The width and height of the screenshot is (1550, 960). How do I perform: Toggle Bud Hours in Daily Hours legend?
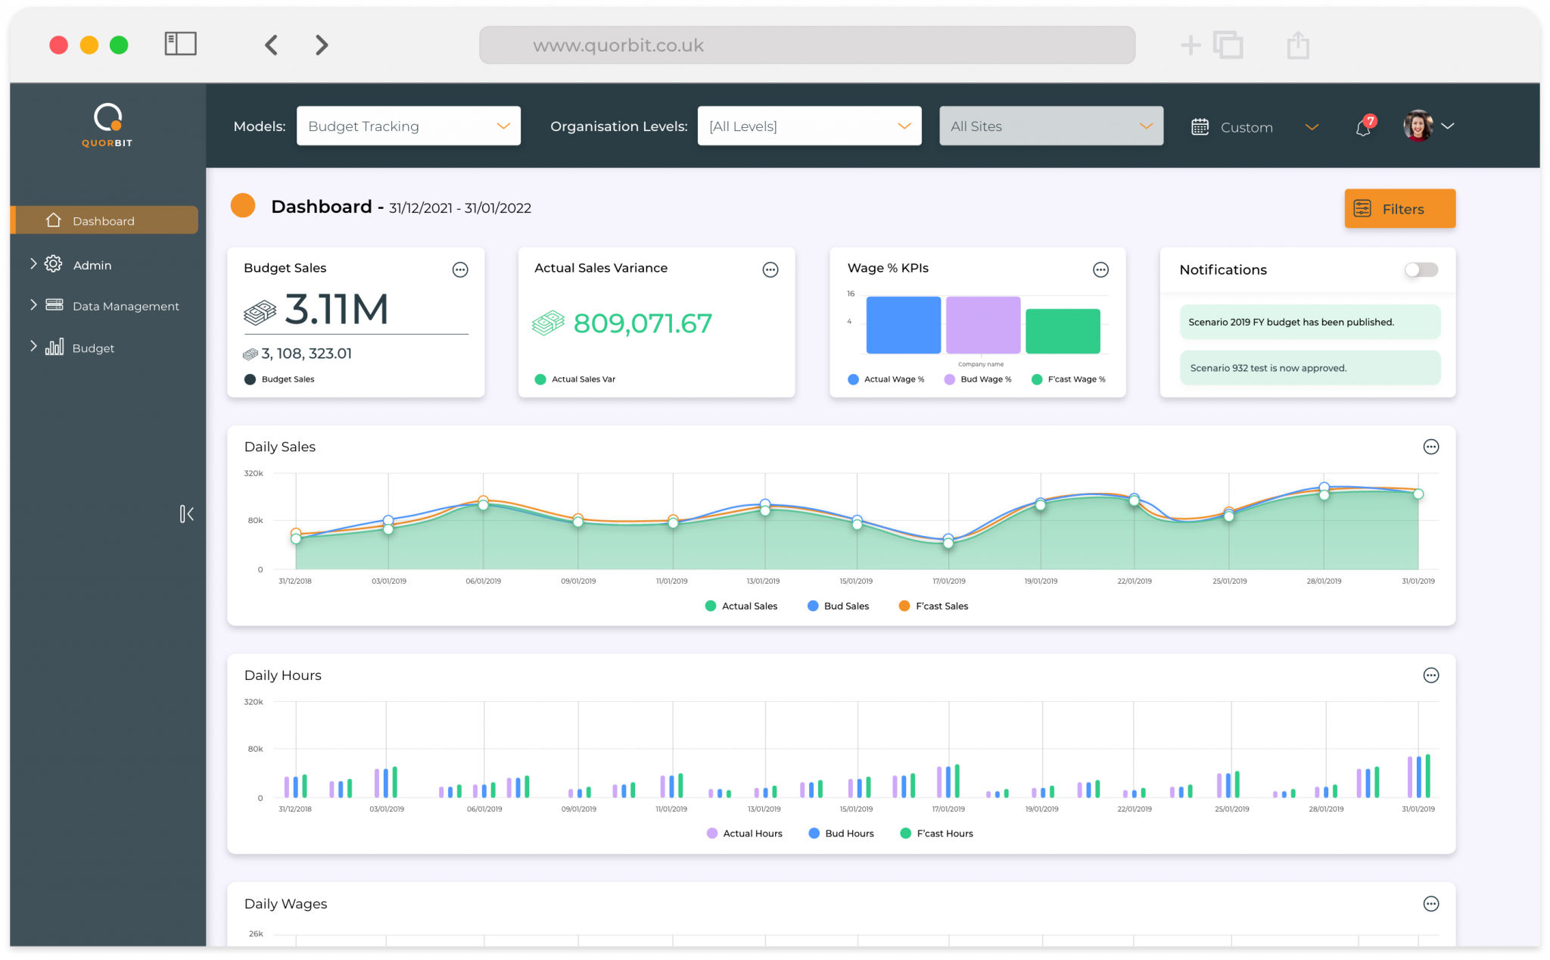tap(840, 833)
